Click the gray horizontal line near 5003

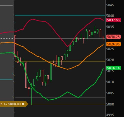pos(60,97)
